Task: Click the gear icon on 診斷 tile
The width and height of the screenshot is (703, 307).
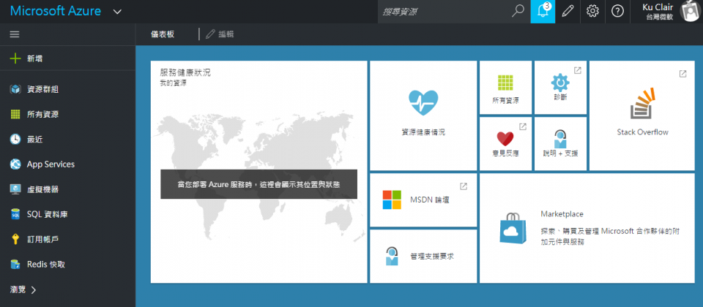Action: pyautogui.click(x=560, y=83)
